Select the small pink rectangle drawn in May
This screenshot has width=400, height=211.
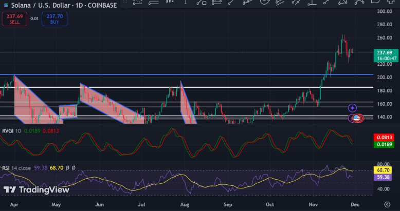point(68,111)
